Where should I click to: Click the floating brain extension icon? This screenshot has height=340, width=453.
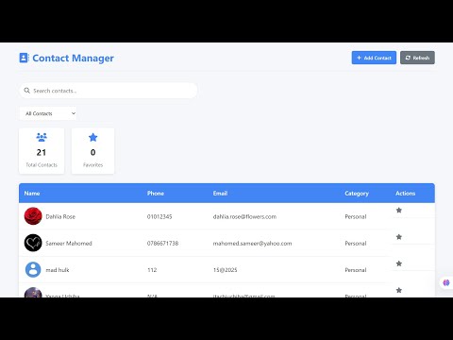pyautogui.click(x=446, y=282)
